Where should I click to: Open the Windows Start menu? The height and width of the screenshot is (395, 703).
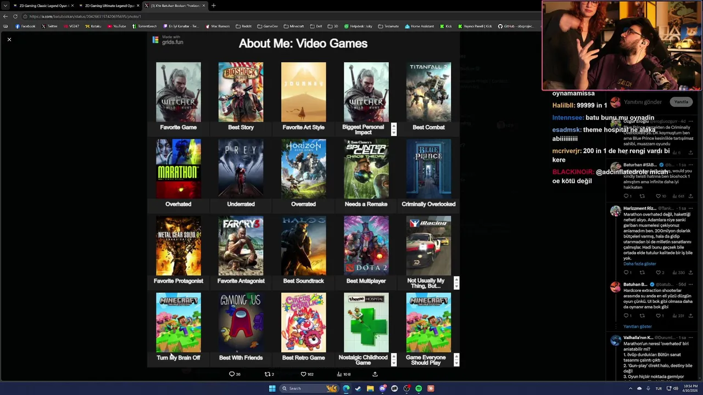[272, 388]
